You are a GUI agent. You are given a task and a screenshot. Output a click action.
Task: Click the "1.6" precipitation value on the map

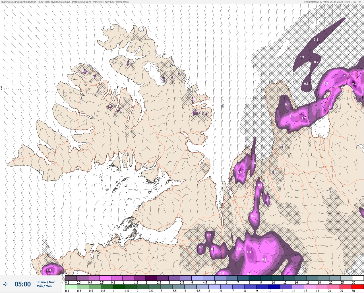(328, 107)
